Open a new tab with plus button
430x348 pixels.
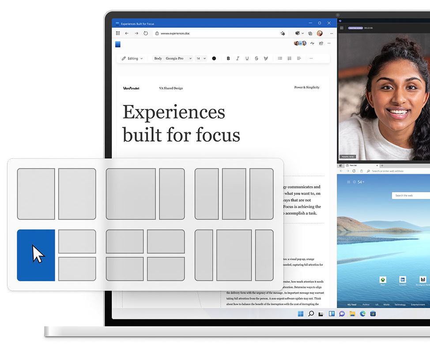click(x=382, y=165)
